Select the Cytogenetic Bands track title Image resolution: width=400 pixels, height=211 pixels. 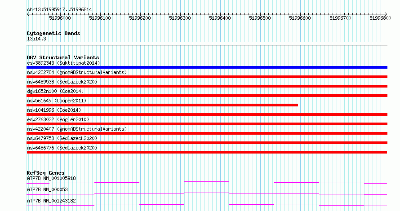tap(53, 33)
